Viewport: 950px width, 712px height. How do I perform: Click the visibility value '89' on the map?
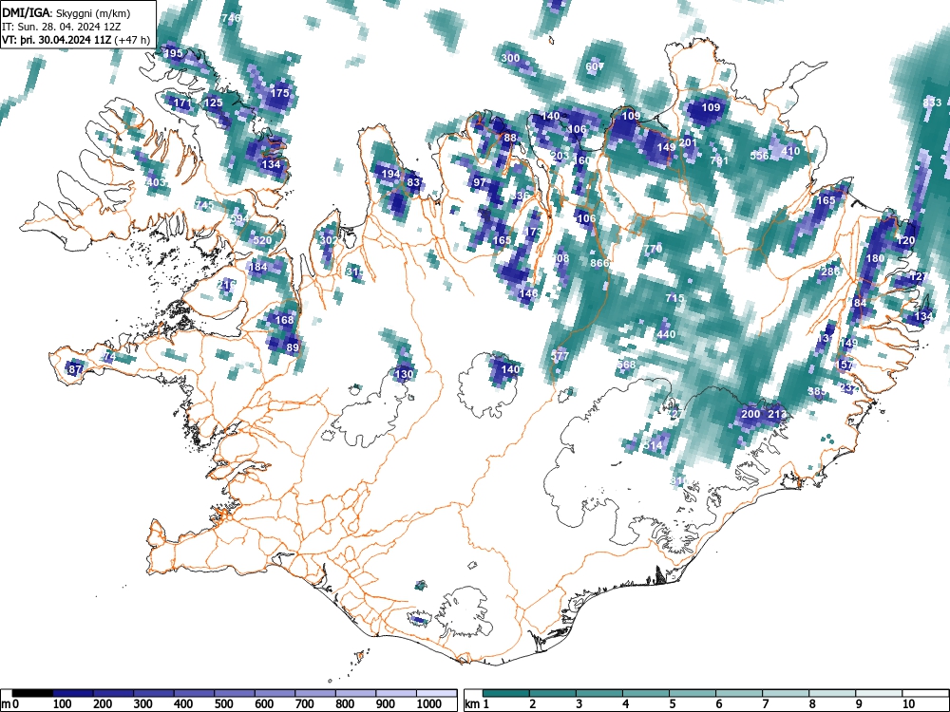(x=293, y=347)
